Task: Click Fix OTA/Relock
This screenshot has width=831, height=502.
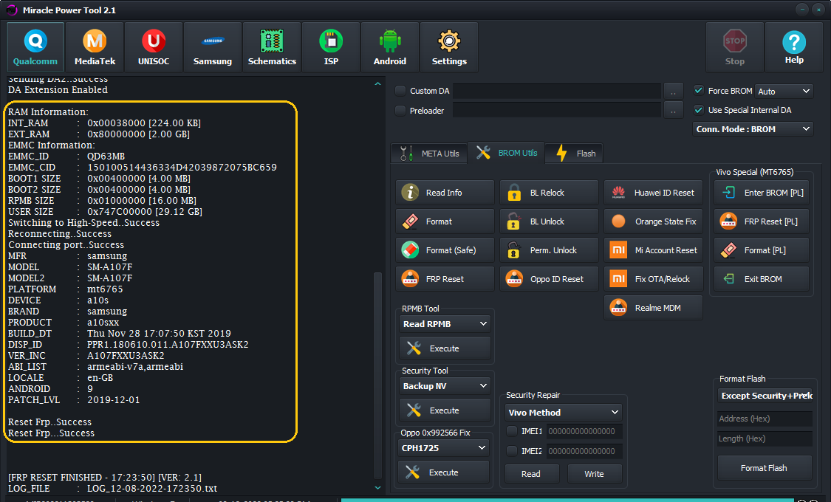Action: [654, 278]
